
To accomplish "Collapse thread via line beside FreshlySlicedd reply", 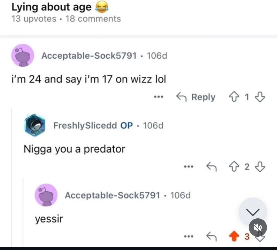I will 12,177.
